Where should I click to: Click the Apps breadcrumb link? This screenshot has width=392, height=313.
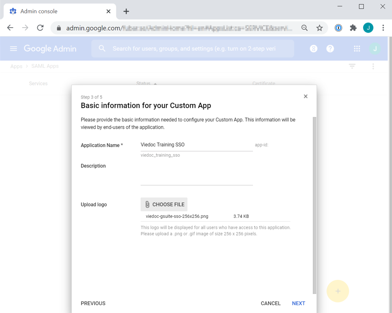click(x=16, y=66)
